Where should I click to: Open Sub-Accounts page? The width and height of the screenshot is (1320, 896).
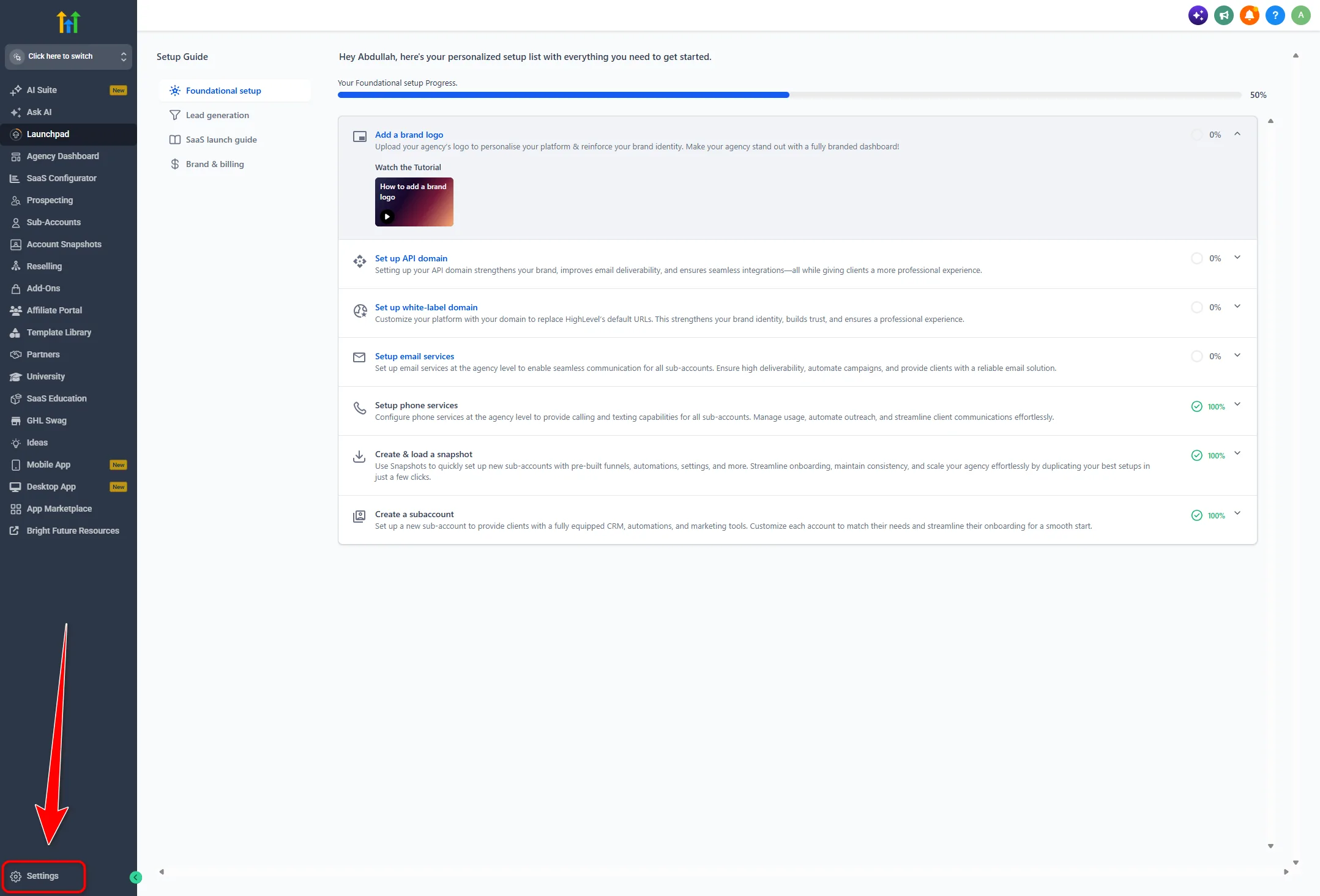pos(69,222)
